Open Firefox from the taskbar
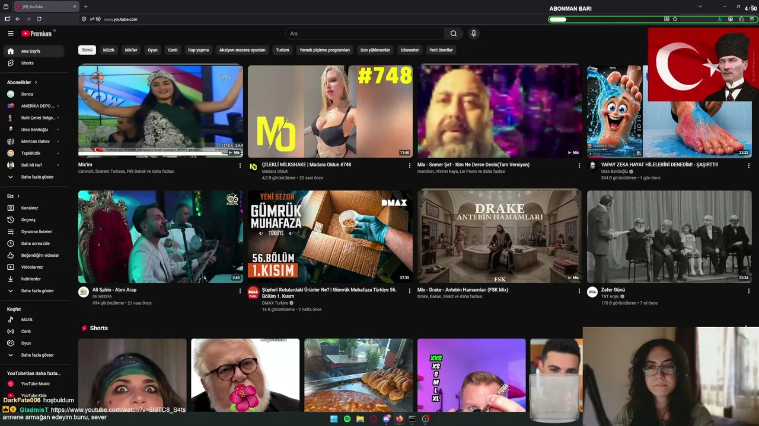Image resolution: width=759 pixels, height=426 pixels. point(399,419)
